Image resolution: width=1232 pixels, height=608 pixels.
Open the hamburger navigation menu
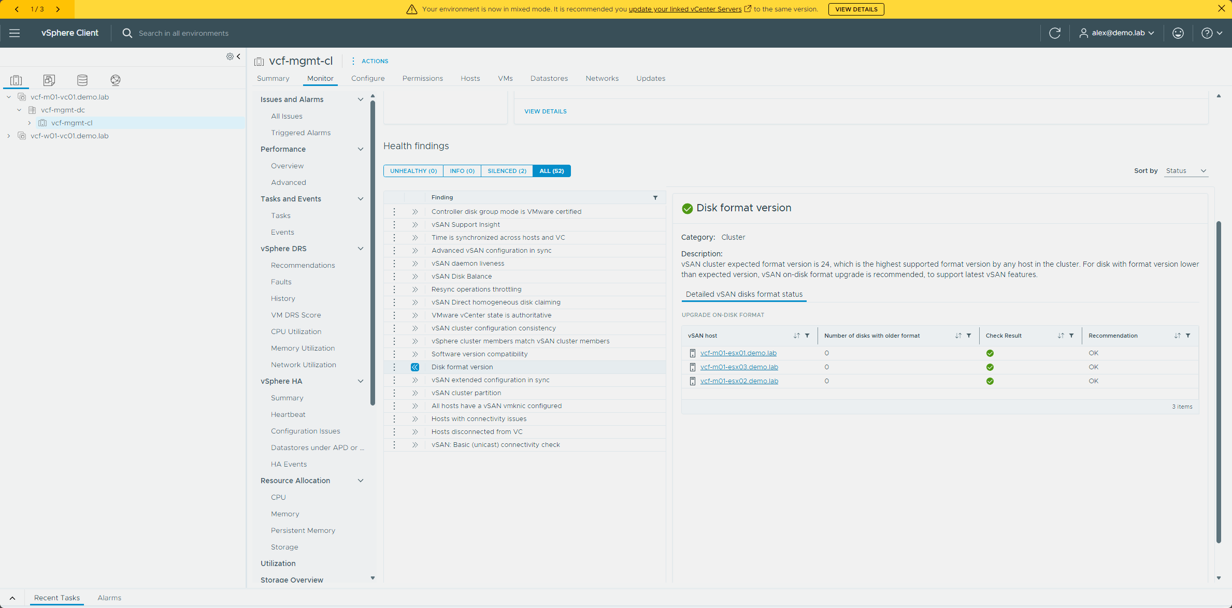(15, 33)
